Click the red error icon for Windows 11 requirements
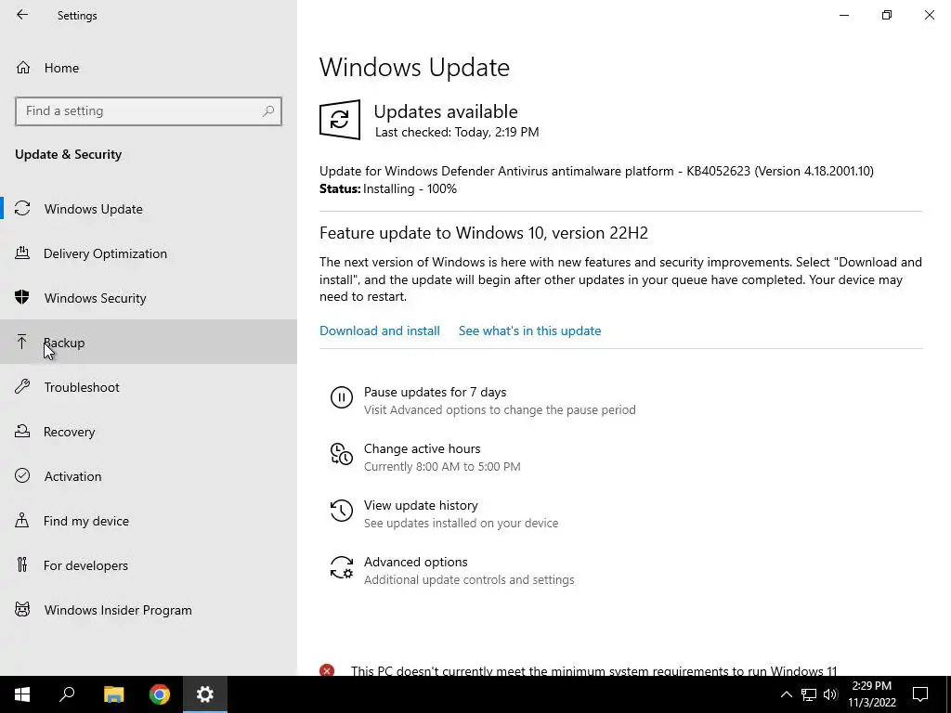951x713 pixels. [327, 670]
